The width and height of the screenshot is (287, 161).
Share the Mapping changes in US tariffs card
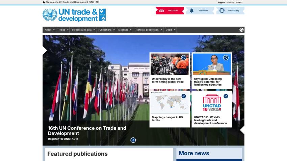(184, 96)
